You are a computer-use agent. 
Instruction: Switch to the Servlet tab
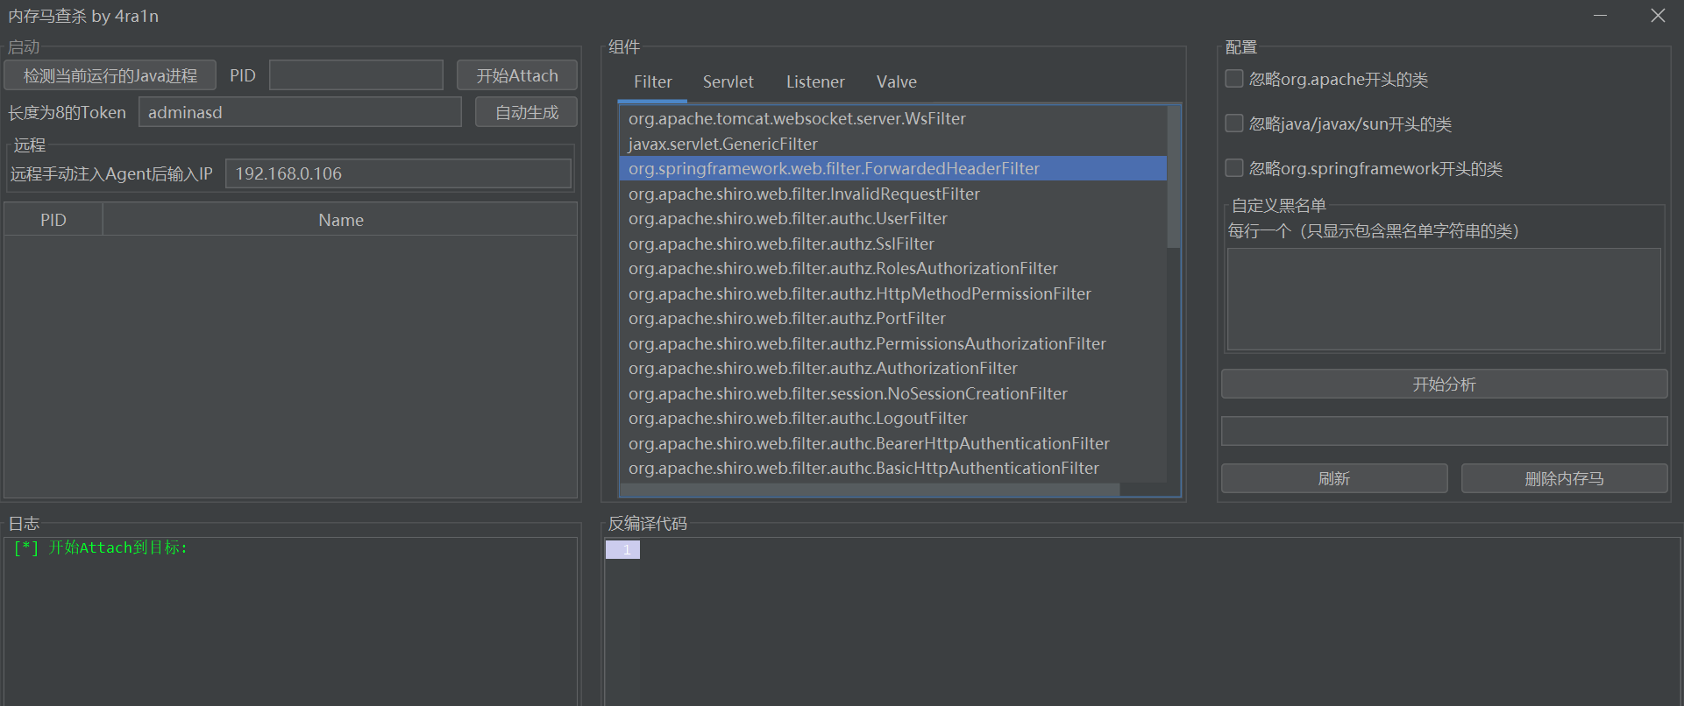pos(728,82)
